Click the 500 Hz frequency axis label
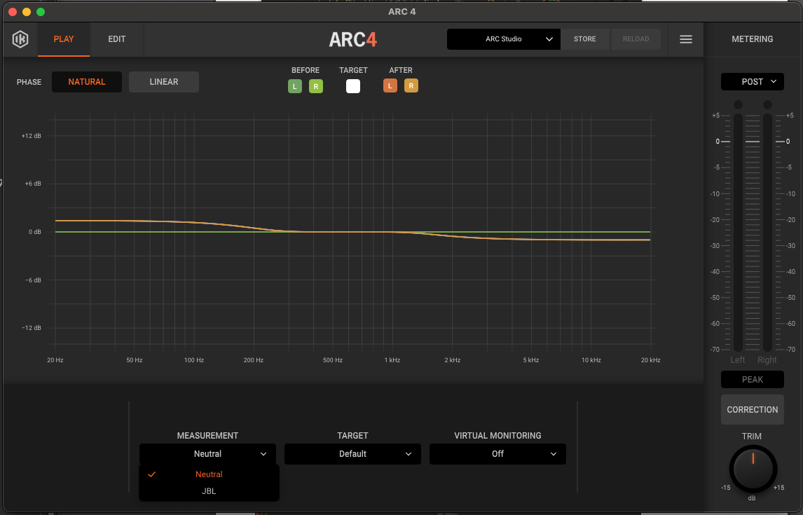The width and height of the screenshot is (803, 515). pos(333,360)
